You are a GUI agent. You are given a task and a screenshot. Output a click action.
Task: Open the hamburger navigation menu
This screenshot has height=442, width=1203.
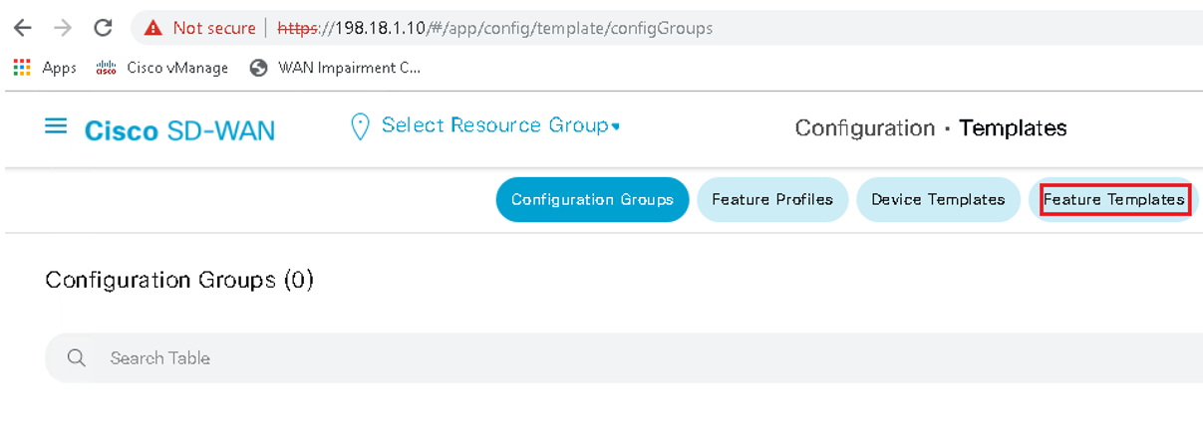(x=56, y=126)
